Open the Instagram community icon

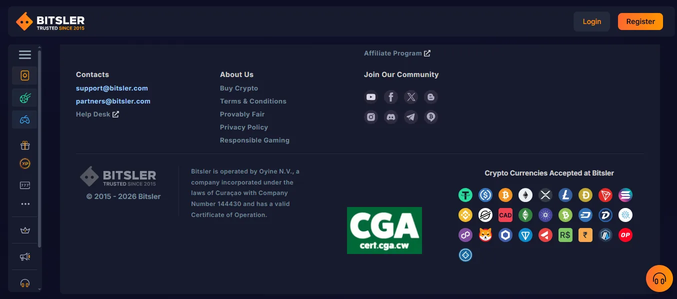(x=371, y=117)
